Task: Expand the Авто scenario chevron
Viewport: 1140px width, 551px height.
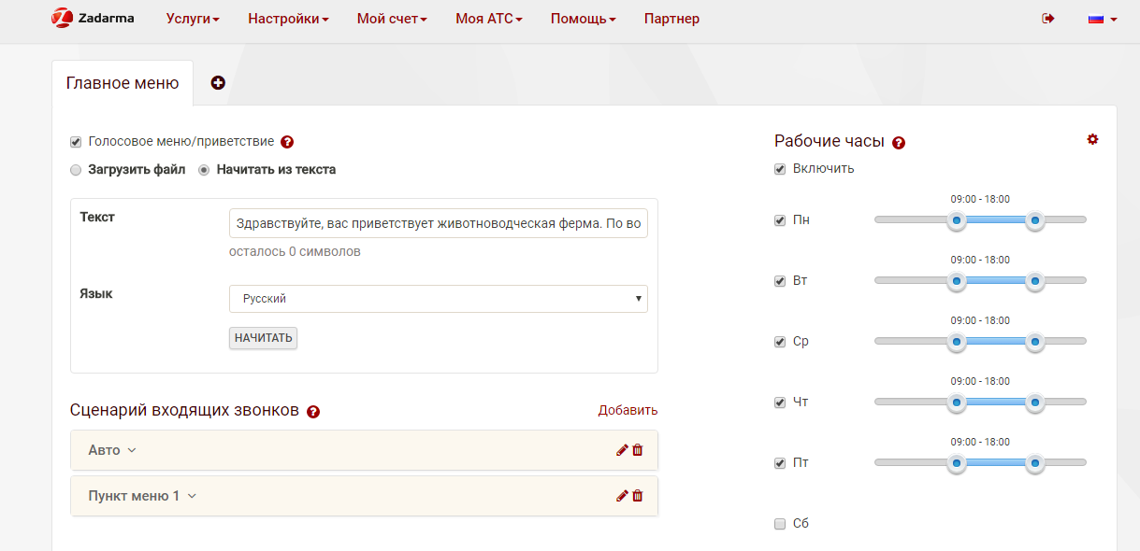Action: [x=132, y=450]
